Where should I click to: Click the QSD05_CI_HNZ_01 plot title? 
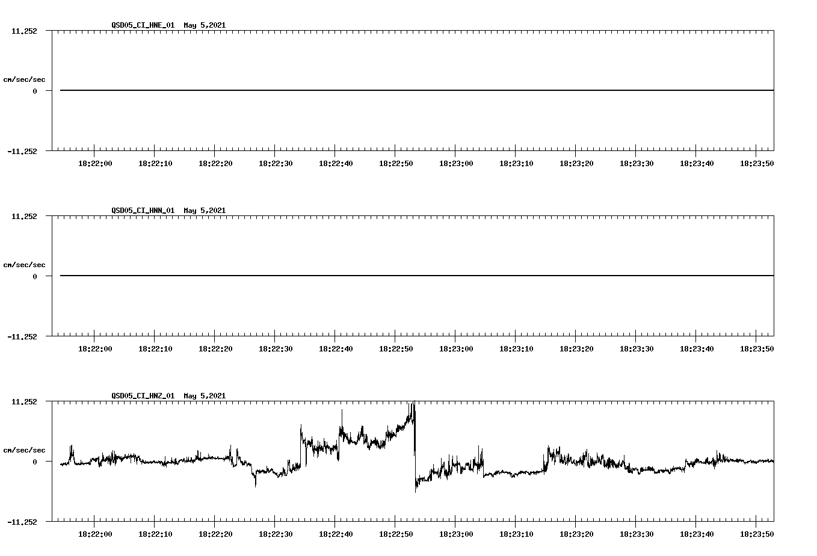[143, 396]
